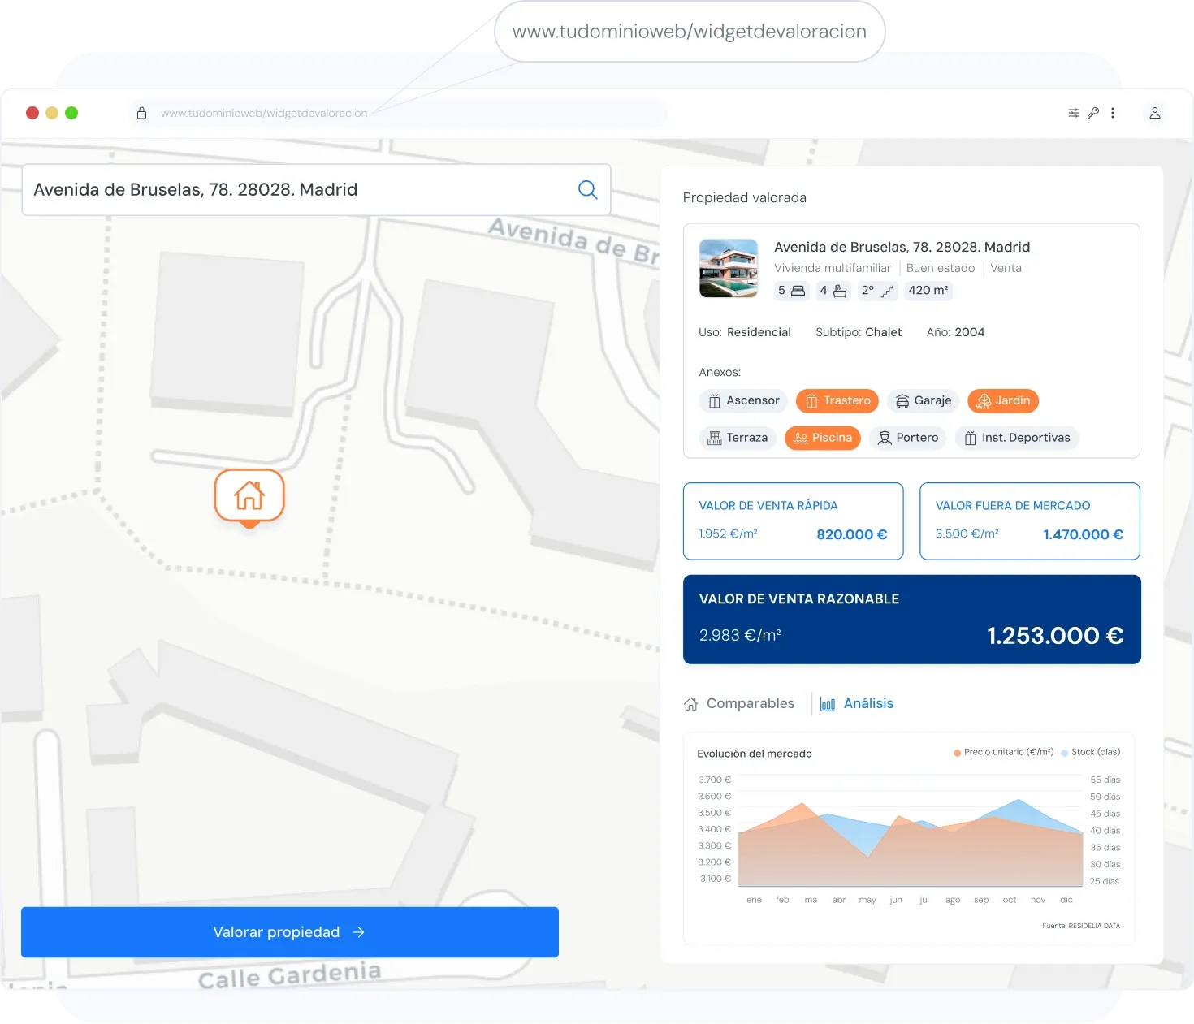Click the Fuente: RESIDELIA DATA link
1194x1024 pixels.
[1081, 925]
